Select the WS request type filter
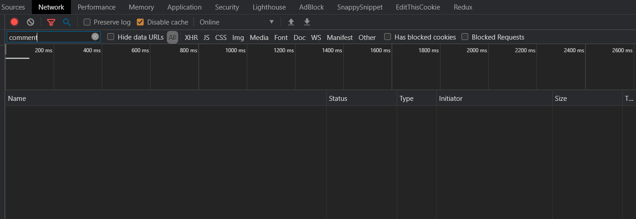The height and width of the screenshot is (219, 636). [x=316, y=37]
